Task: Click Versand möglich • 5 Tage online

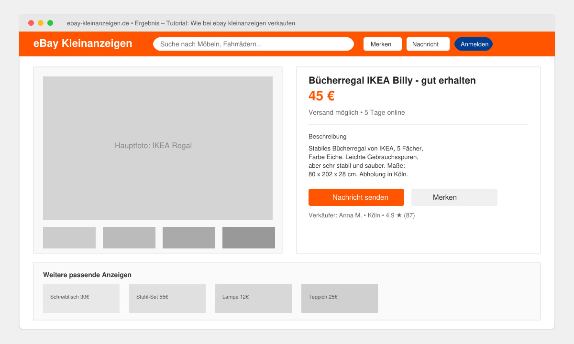Action: click(x=357, y=113)
